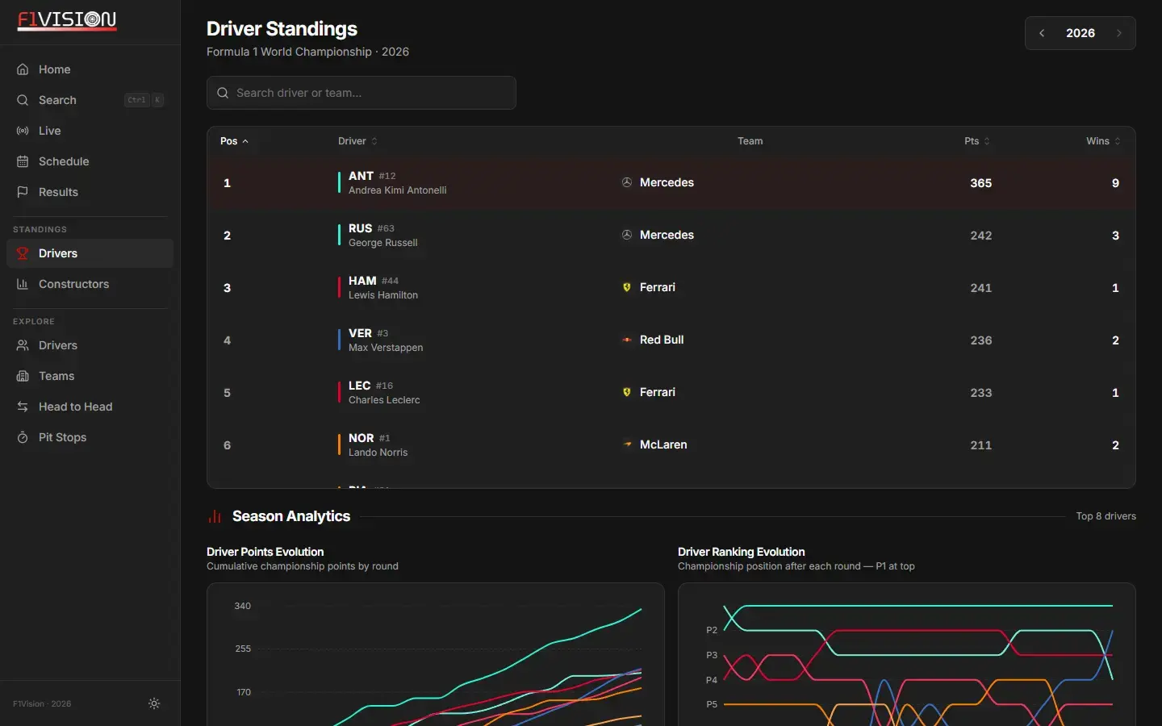
Task: Click the F1Vision logo
Action: 67,20
